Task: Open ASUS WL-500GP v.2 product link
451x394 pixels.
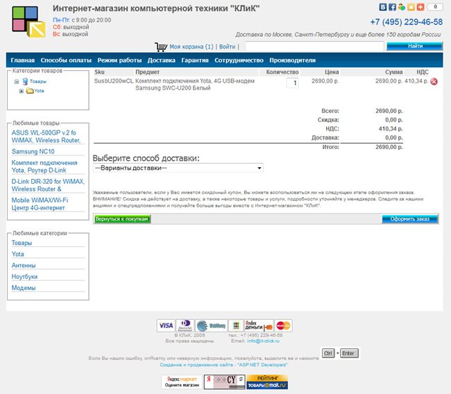Action: click(46, 137)
